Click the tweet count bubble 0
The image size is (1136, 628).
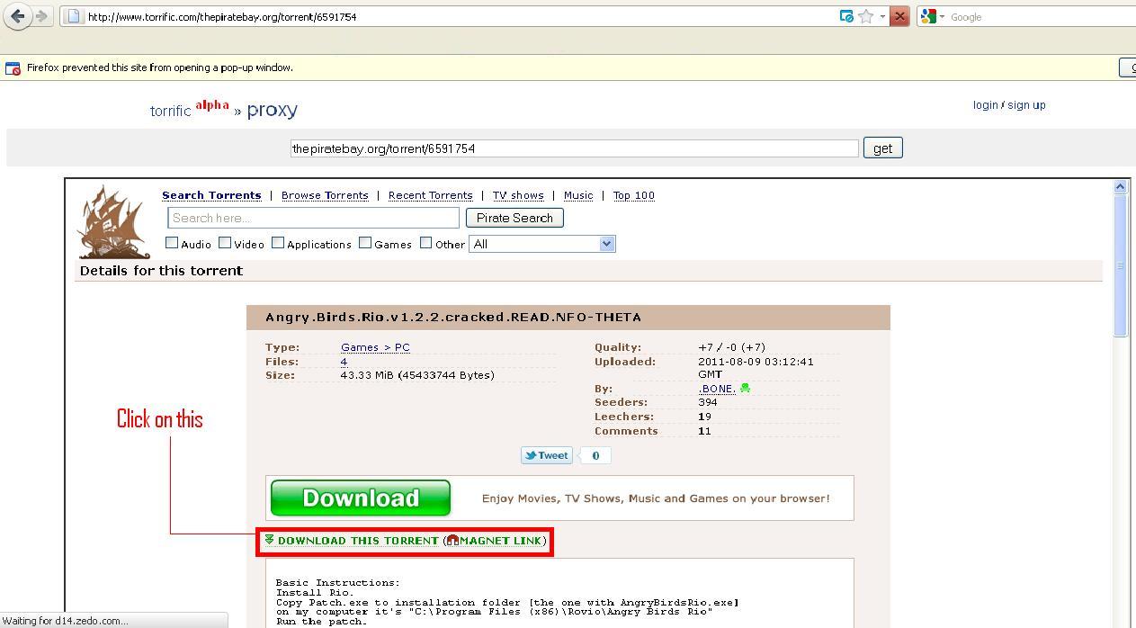(595, 455)
